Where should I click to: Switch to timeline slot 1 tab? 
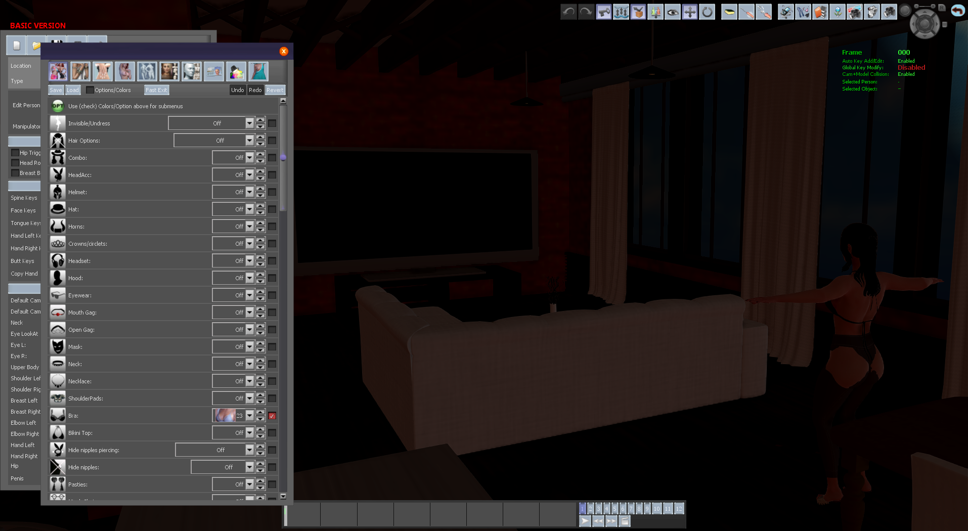583,509
